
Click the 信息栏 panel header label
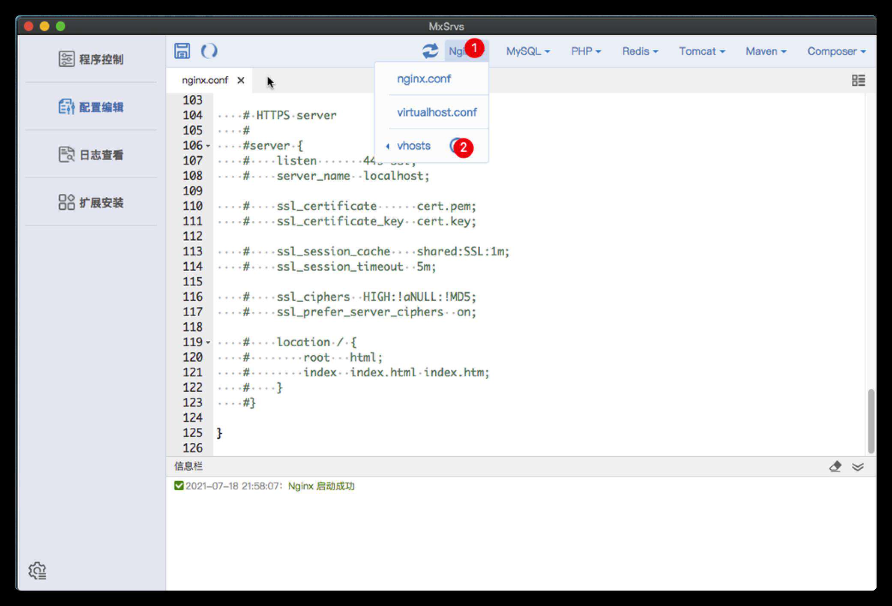point(188,466)
